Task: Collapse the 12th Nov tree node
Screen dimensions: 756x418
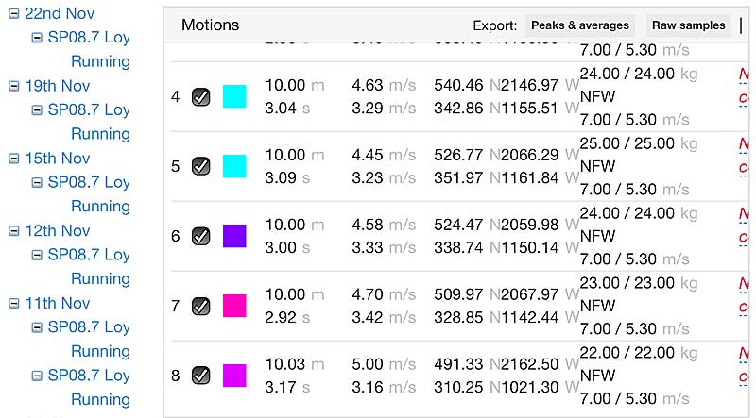Action: pos(14,231)
